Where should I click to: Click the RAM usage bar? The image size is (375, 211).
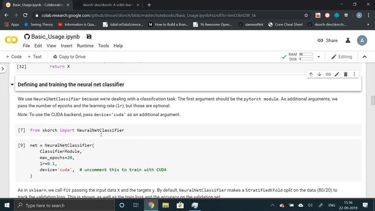[x=306, y=55]
